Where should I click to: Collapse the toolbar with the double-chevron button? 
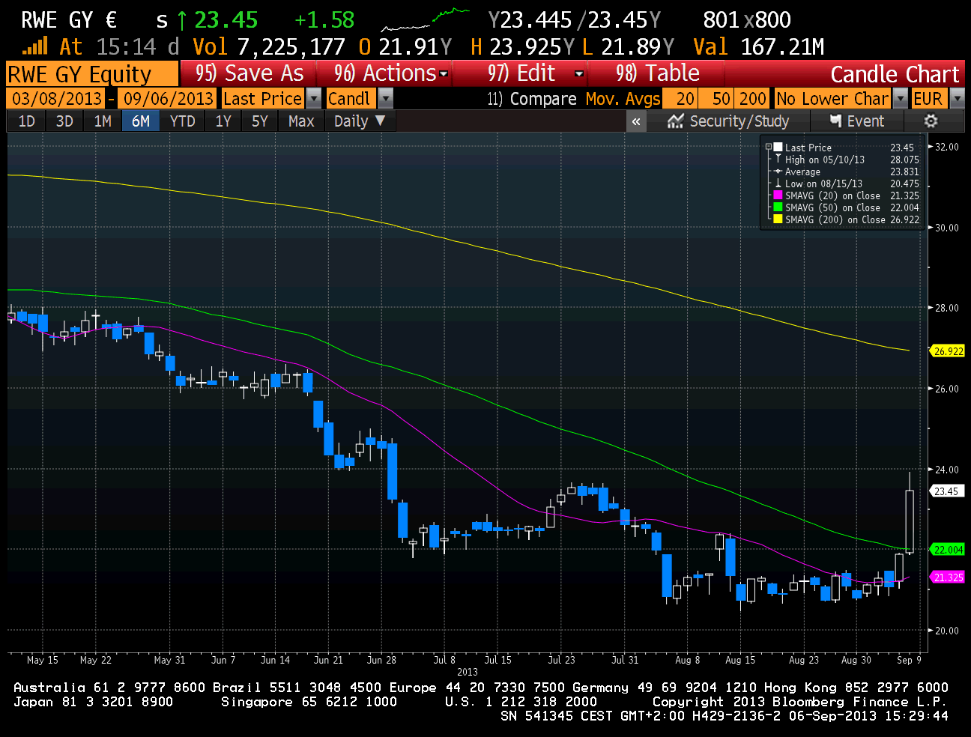tap(636, 121)
